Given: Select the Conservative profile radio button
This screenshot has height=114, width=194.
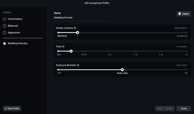Looking at the screenshot, I should click(x=5, y=19).
